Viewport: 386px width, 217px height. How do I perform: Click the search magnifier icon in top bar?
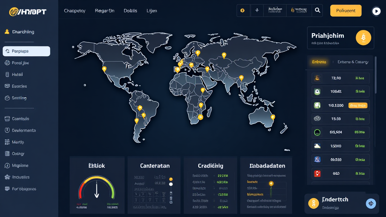point(317,11)
